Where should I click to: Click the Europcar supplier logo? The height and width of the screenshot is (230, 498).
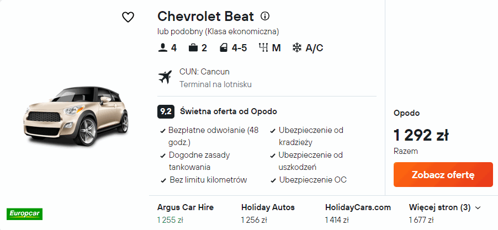point(24,212)
